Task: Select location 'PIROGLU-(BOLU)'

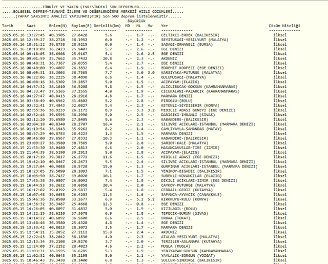Action: click(x=176, y=101)
